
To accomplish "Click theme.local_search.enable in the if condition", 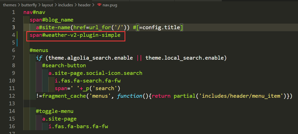I will click(x=185, y=58).
